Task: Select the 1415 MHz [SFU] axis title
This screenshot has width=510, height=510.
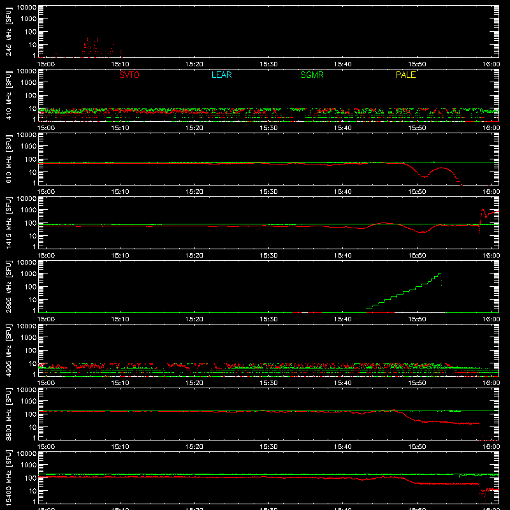Action: (x=8, y=223)
